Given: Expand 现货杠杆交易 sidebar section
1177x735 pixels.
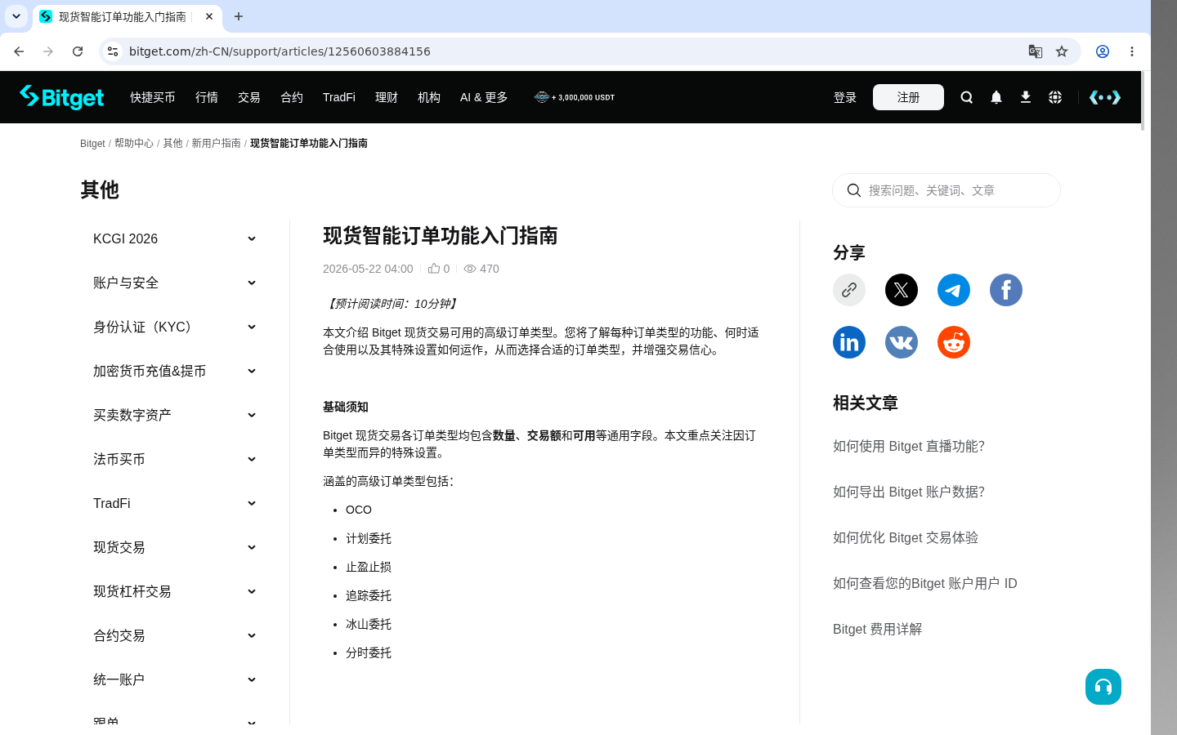Looking at the screenshot, I should coord(175,591).
